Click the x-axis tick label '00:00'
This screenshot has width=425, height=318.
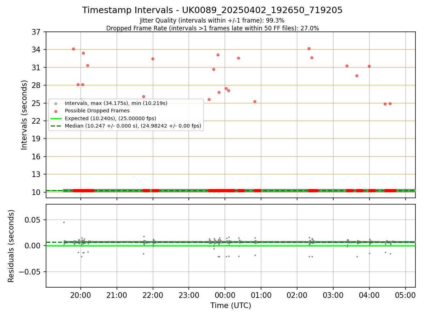point(225,295)
